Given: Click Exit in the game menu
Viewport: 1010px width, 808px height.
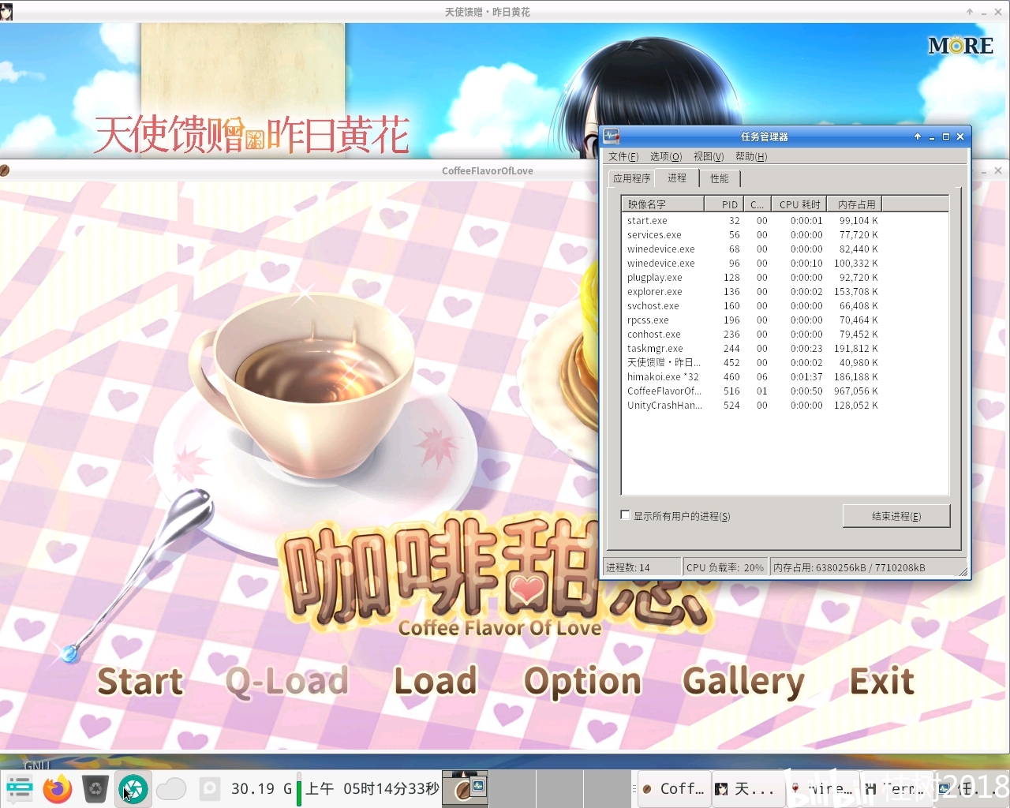Looking at the screenshot, I should click(x=882, y=681).
